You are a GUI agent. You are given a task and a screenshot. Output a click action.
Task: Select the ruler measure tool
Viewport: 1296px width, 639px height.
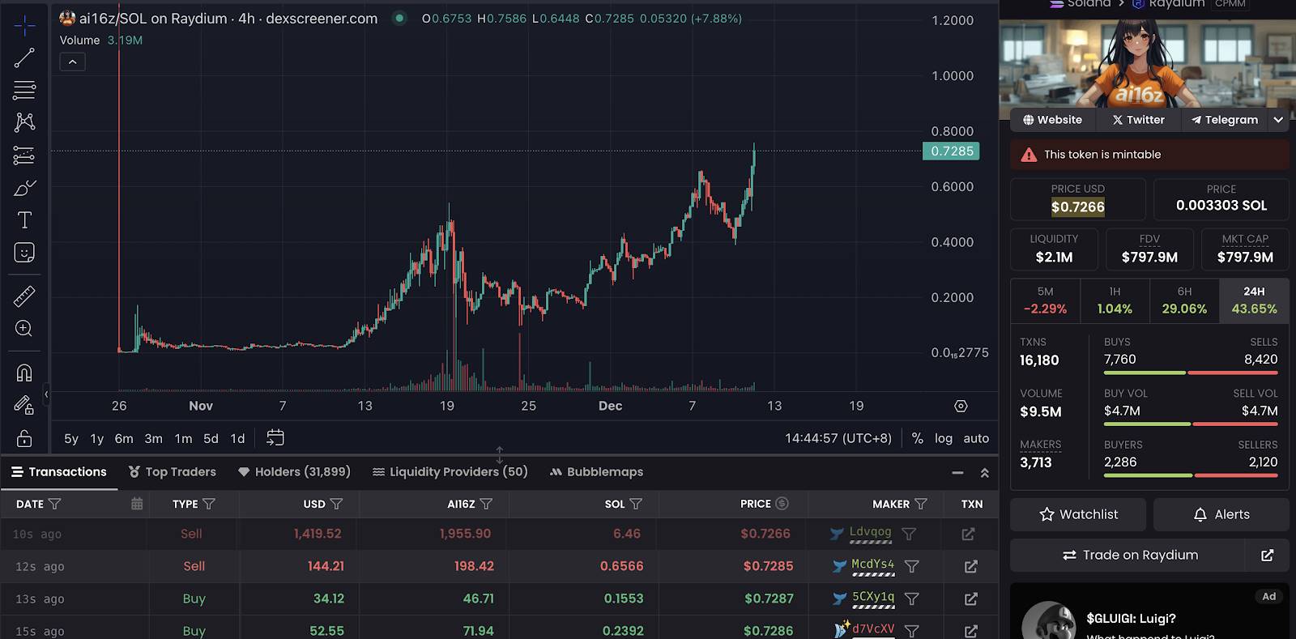(24, 296)
